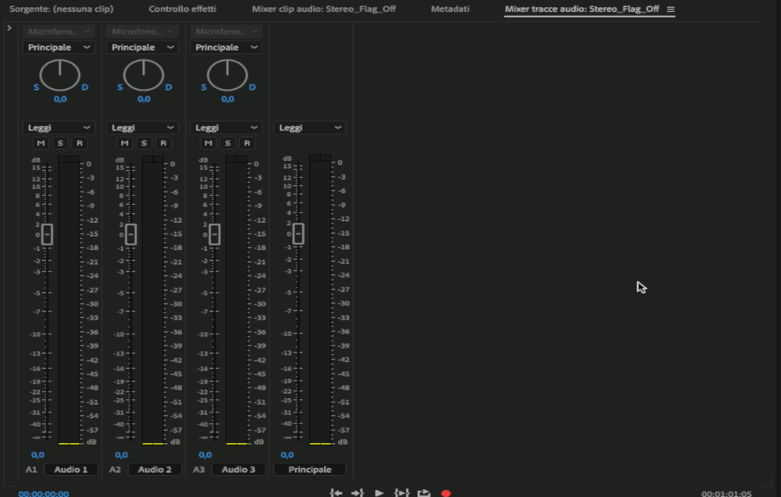The image size is (781, 497).
Task: Click Audio 3 track name field
Action: click(x=238, y=470)
